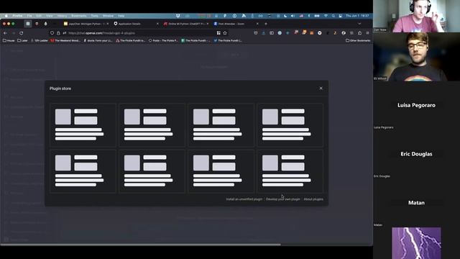Select the lightning image participant thumbnail
The width and height of the screenshot is (460, 259).
pos(416,243)
